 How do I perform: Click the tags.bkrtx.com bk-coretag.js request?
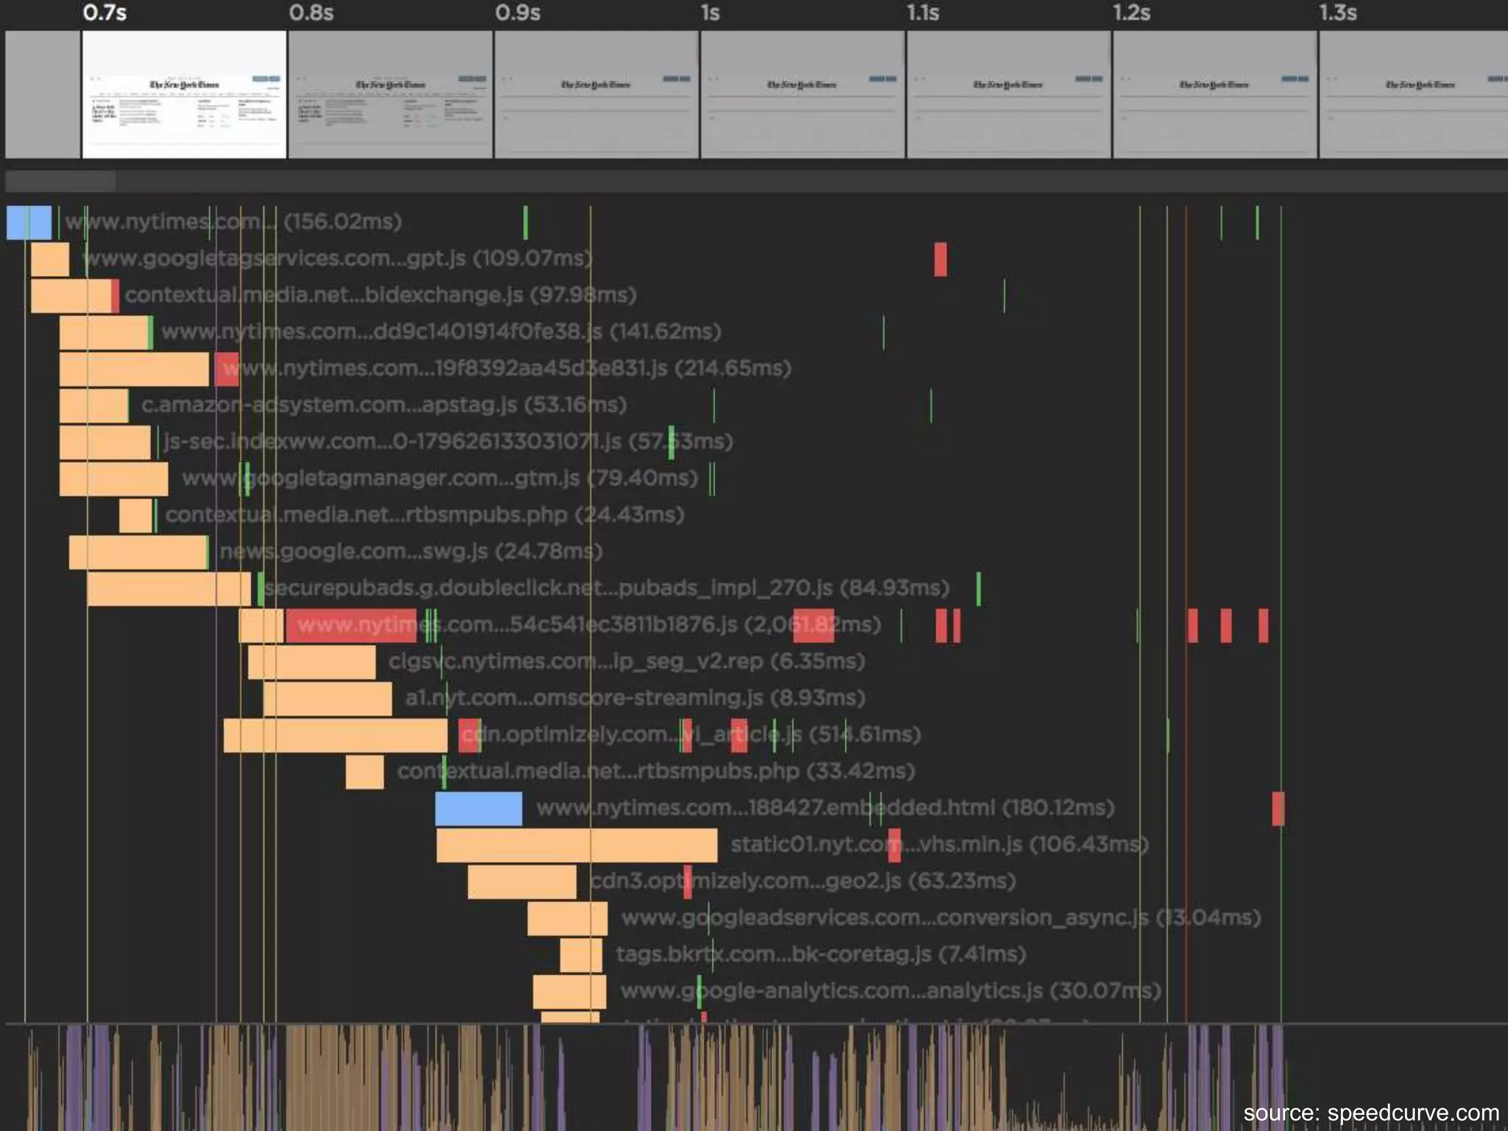click(820, 955)
